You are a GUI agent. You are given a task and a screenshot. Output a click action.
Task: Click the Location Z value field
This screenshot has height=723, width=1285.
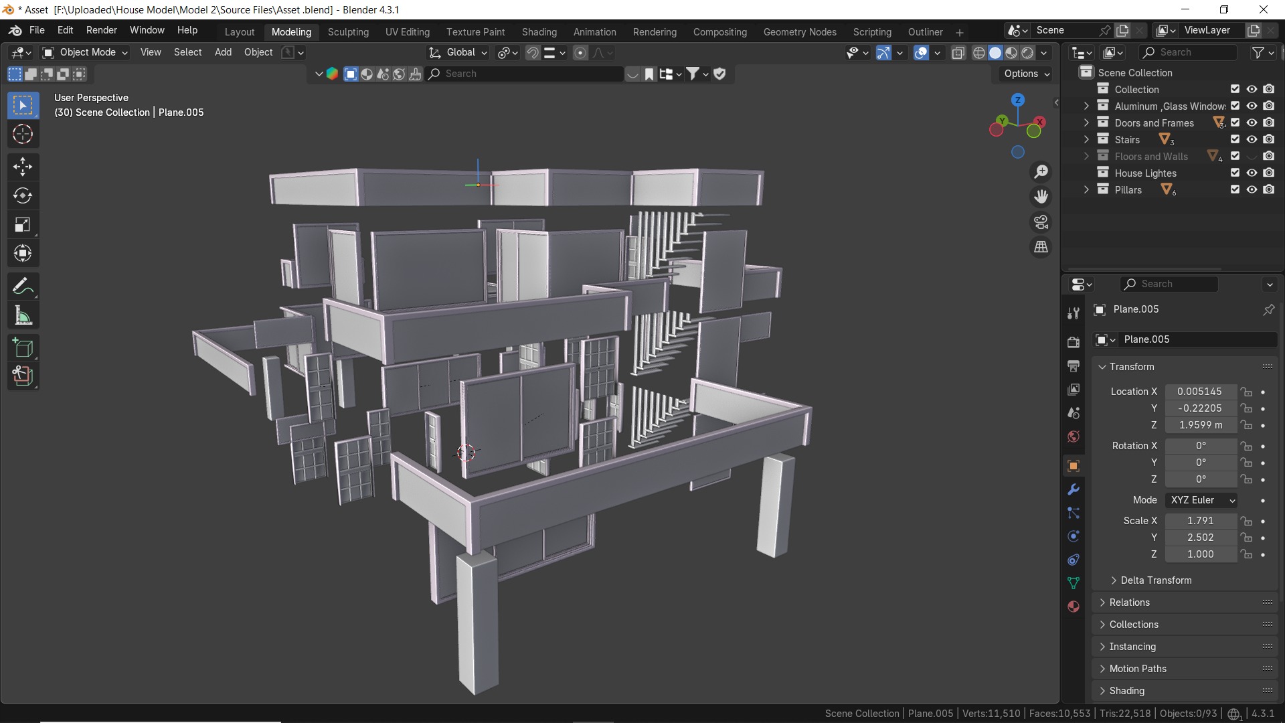(1201, 425)
